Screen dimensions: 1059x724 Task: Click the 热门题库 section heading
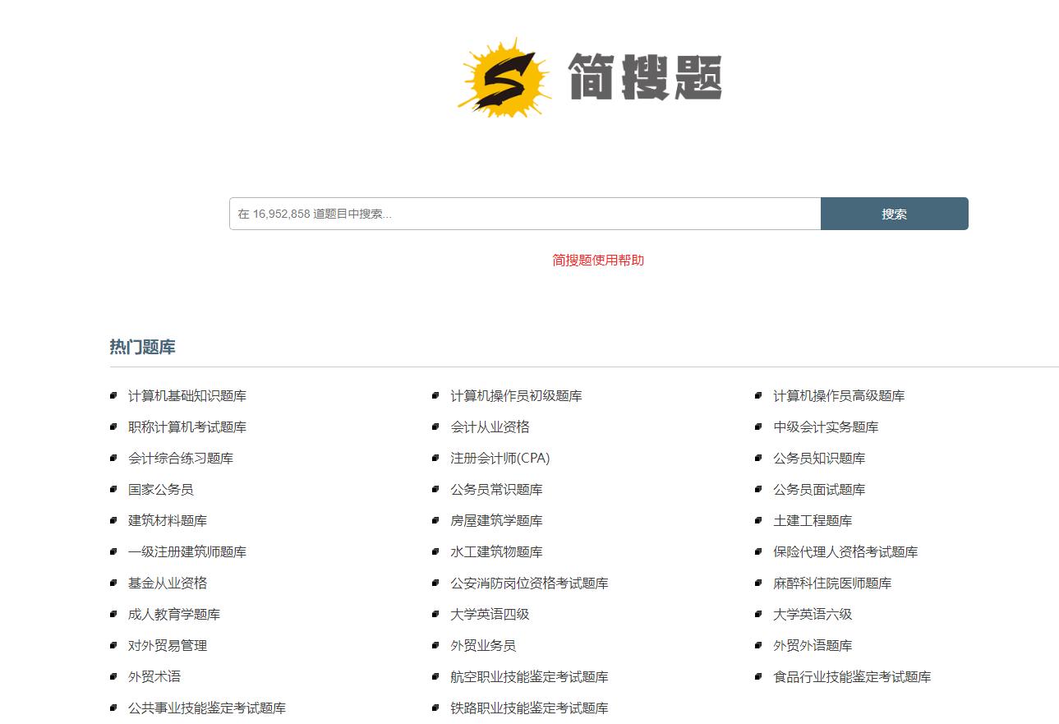tap(141, 347)
